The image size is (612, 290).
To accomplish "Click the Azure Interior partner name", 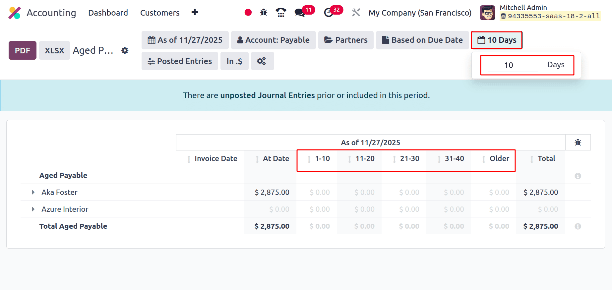I will coord(65,209).
